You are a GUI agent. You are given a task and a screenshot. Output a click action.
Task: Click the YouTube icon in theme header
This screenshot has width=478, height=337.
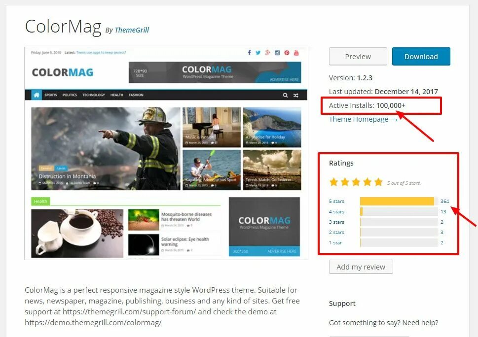[x=296, y=53]
